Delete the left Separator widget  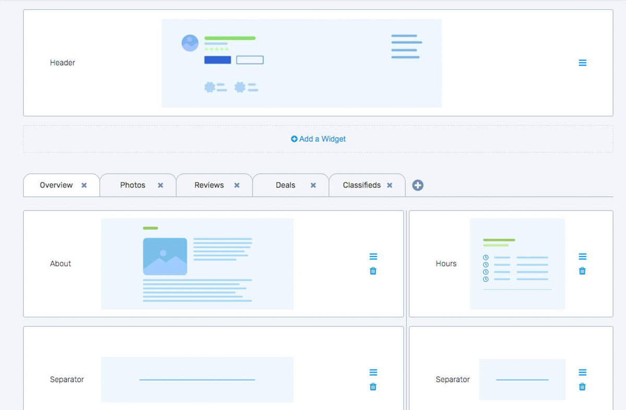click(373, 387)
